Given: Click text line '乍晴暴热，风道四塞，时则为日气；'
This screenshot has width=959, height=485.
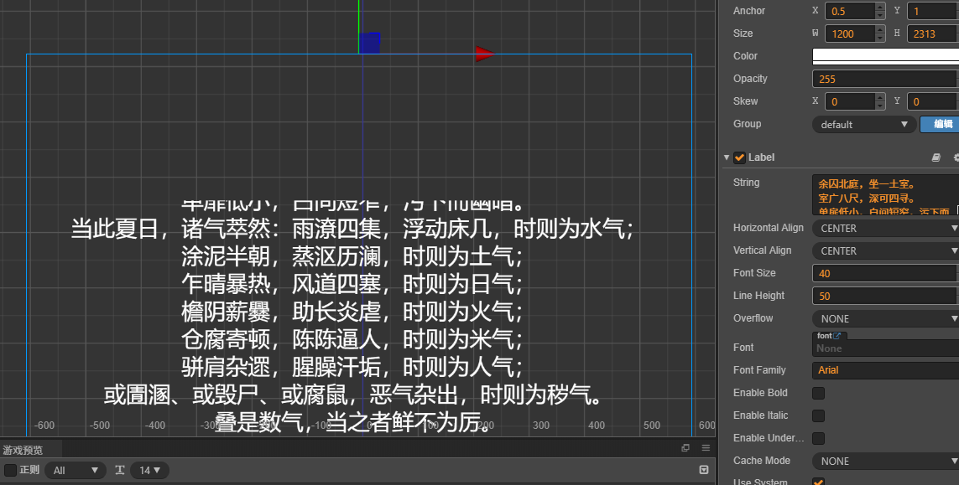Looking at the screenshot, I should pyautogui.click(x=352, y=284).
